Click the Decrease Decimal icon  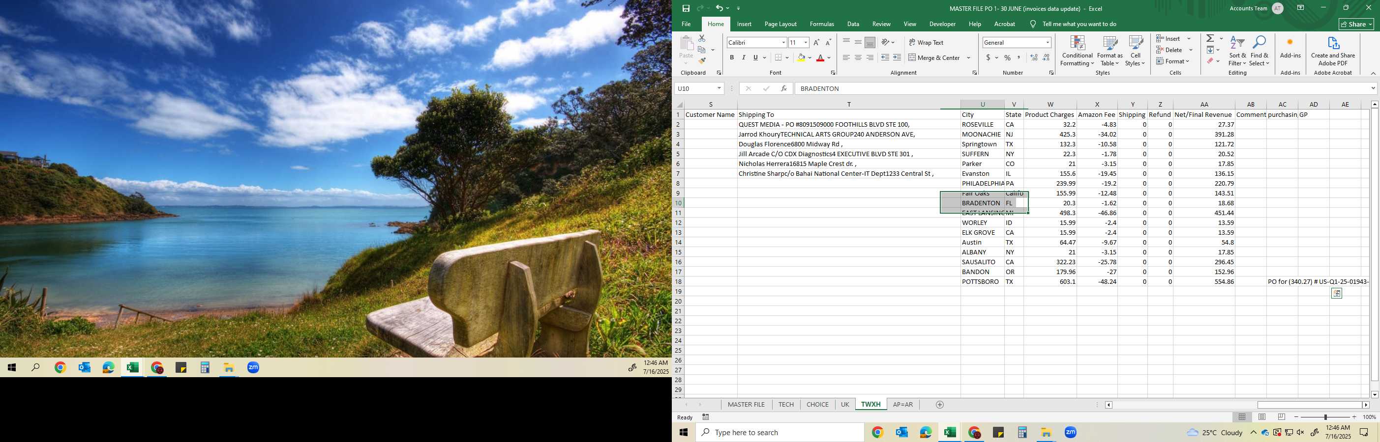(x=1046, y=57)
